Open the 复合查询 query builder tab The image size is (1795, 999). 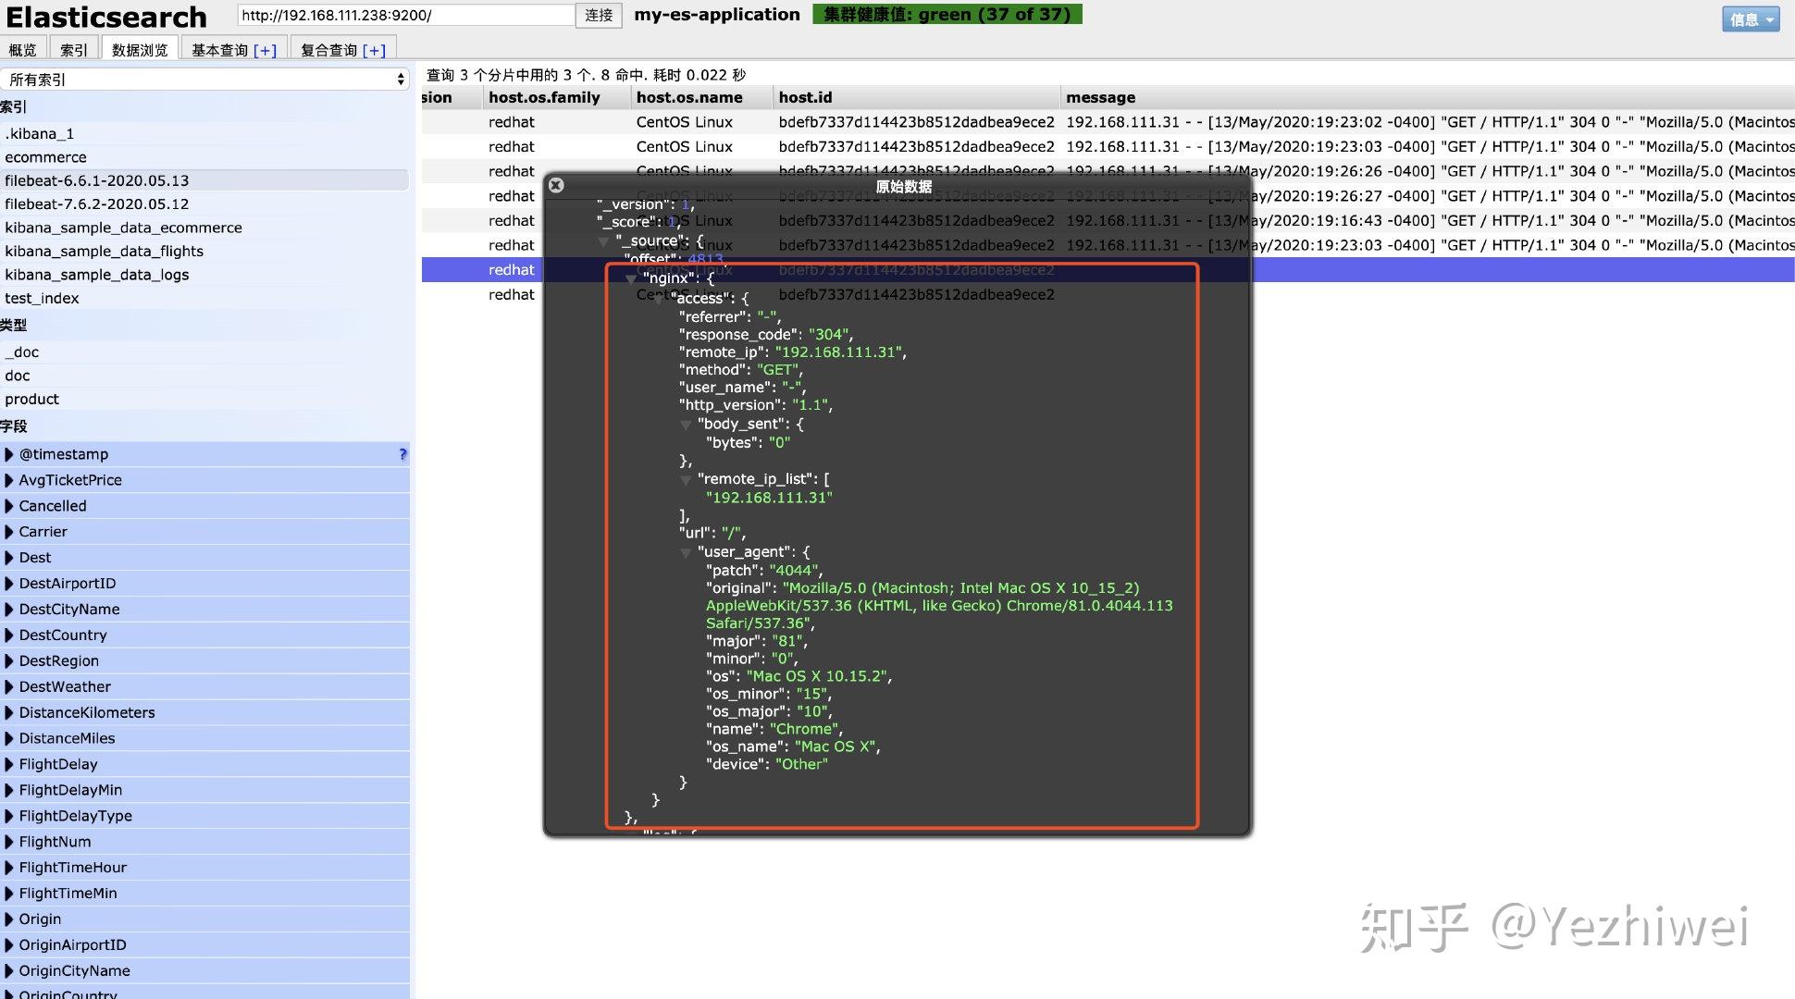pyautogui.click(x=341, y=48)
